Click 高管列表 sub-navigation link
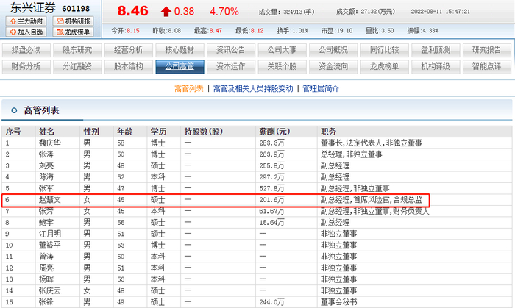This screenshot has height=308, width=515. point(189,88)
